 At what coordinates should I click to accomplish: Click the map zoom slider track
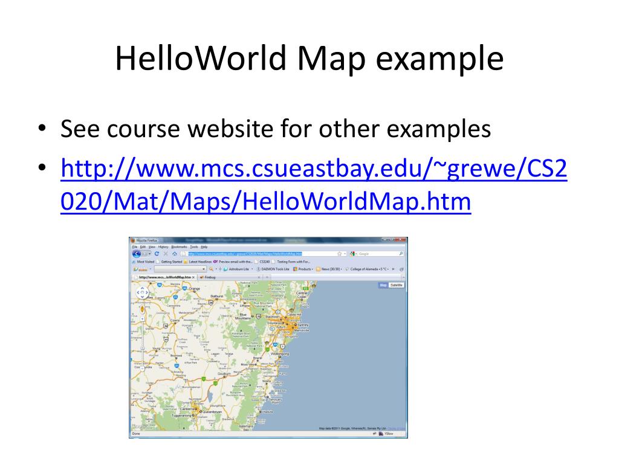pos(142,343)
